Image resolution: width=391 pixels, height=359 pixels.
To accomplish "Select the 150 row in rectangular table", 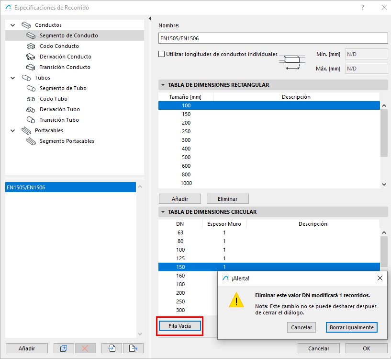I will (x=269, y=114).
